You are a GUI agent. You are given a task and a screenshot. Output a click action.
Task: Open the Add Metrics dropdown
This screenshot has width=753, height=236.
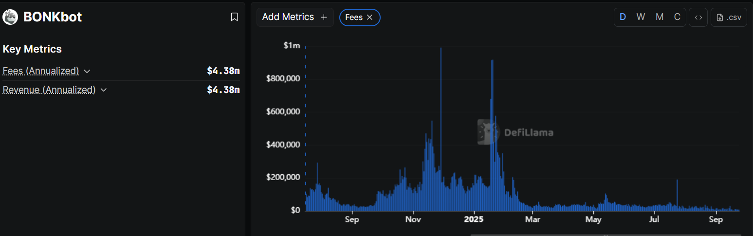tap(295, 17)
